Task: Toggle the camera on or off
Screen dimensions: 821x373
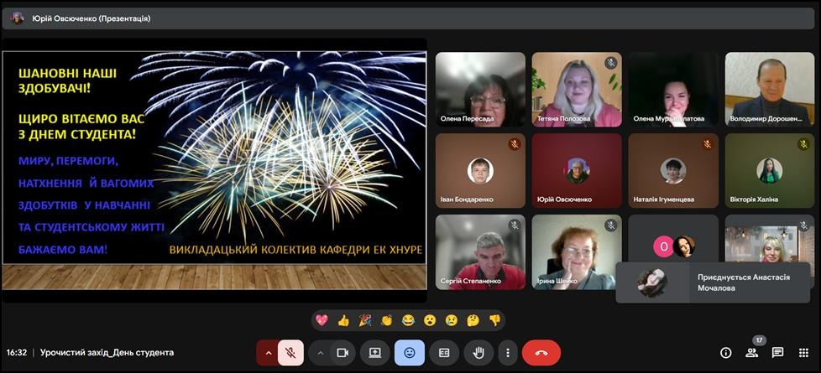Action: coord(343,353)
